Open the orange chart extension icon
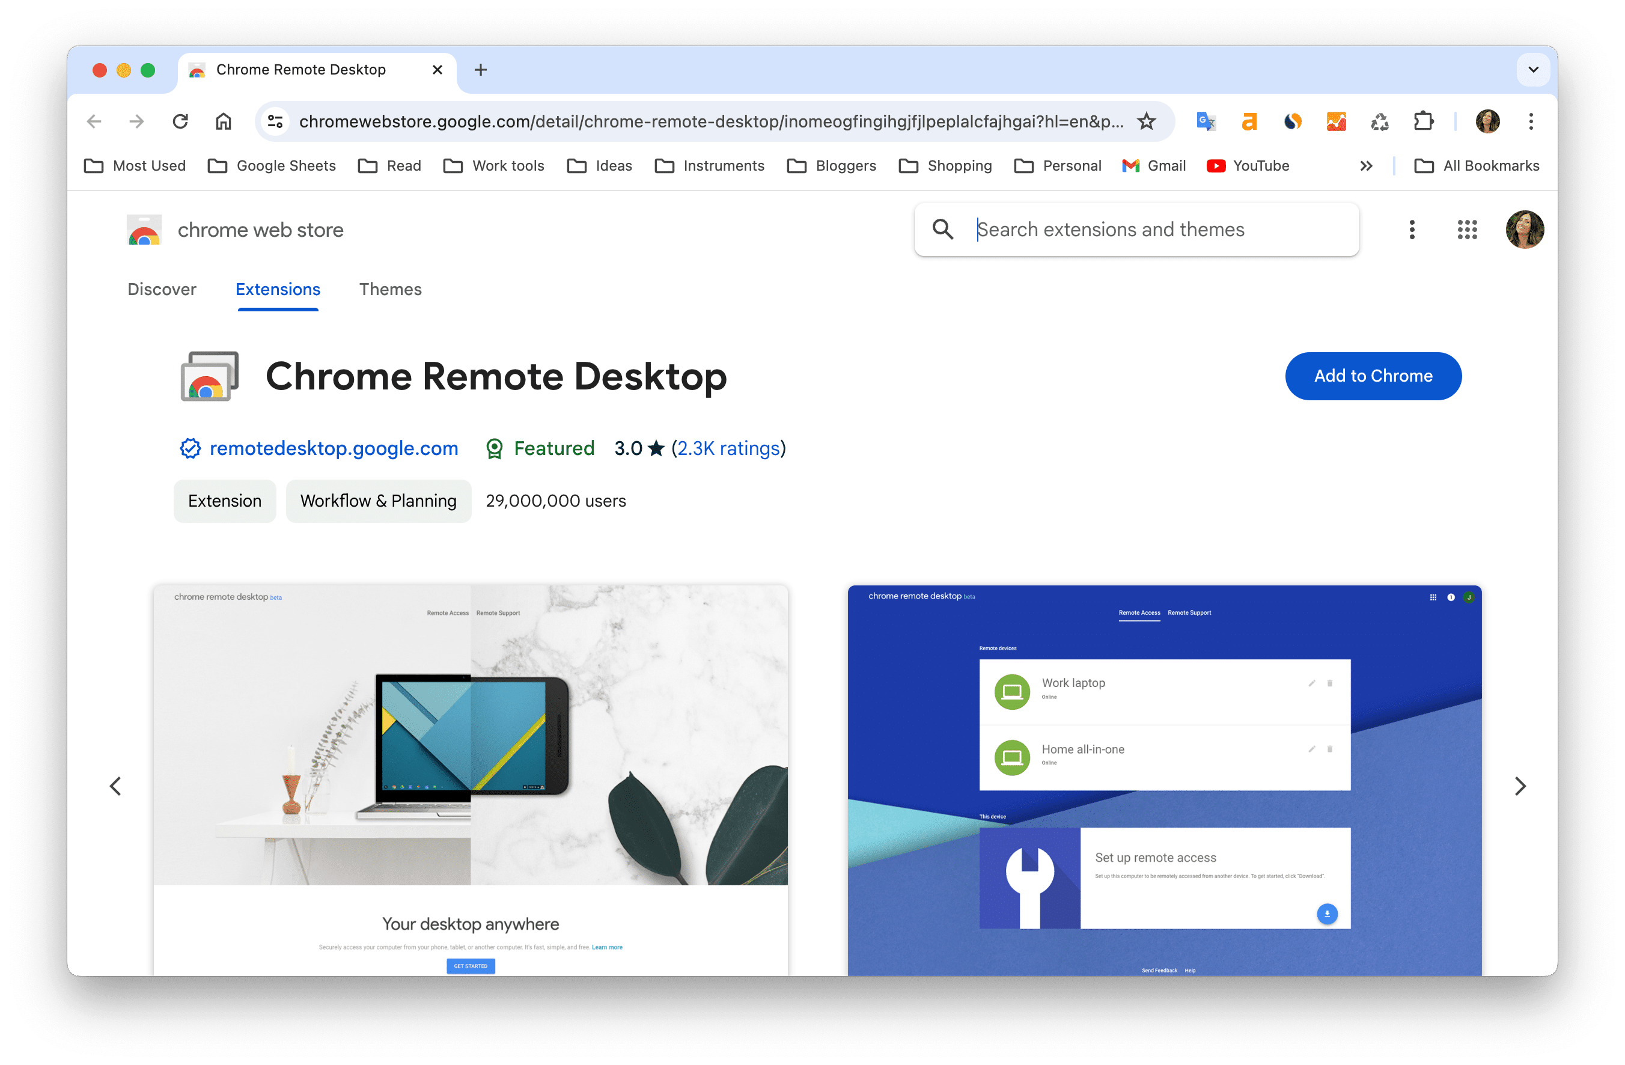The height and width of the screenshot is (1065, 1625). [x=1336, y=121]
